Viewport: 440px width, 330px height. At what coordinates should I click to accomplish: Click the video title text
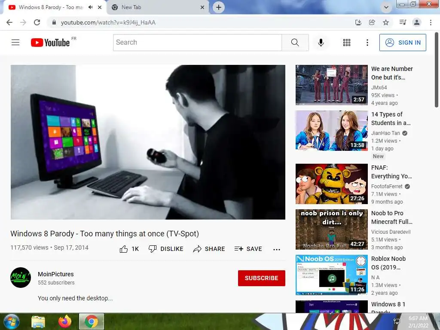(105, 233)
